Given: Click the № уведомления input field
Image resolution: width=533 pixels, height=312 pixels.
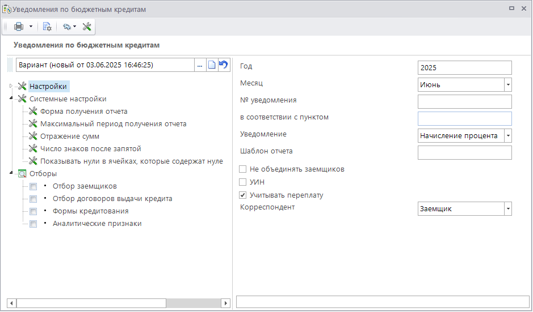Looking at the screenshot, I should (464, 102).
